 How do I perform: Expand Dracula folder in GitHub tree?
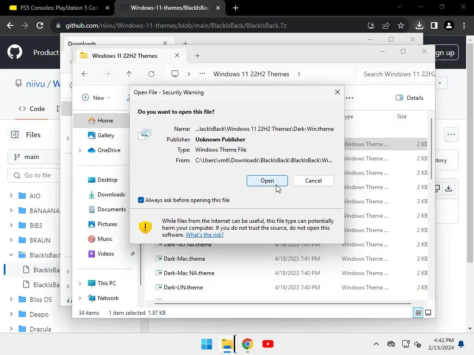[11, 329]
